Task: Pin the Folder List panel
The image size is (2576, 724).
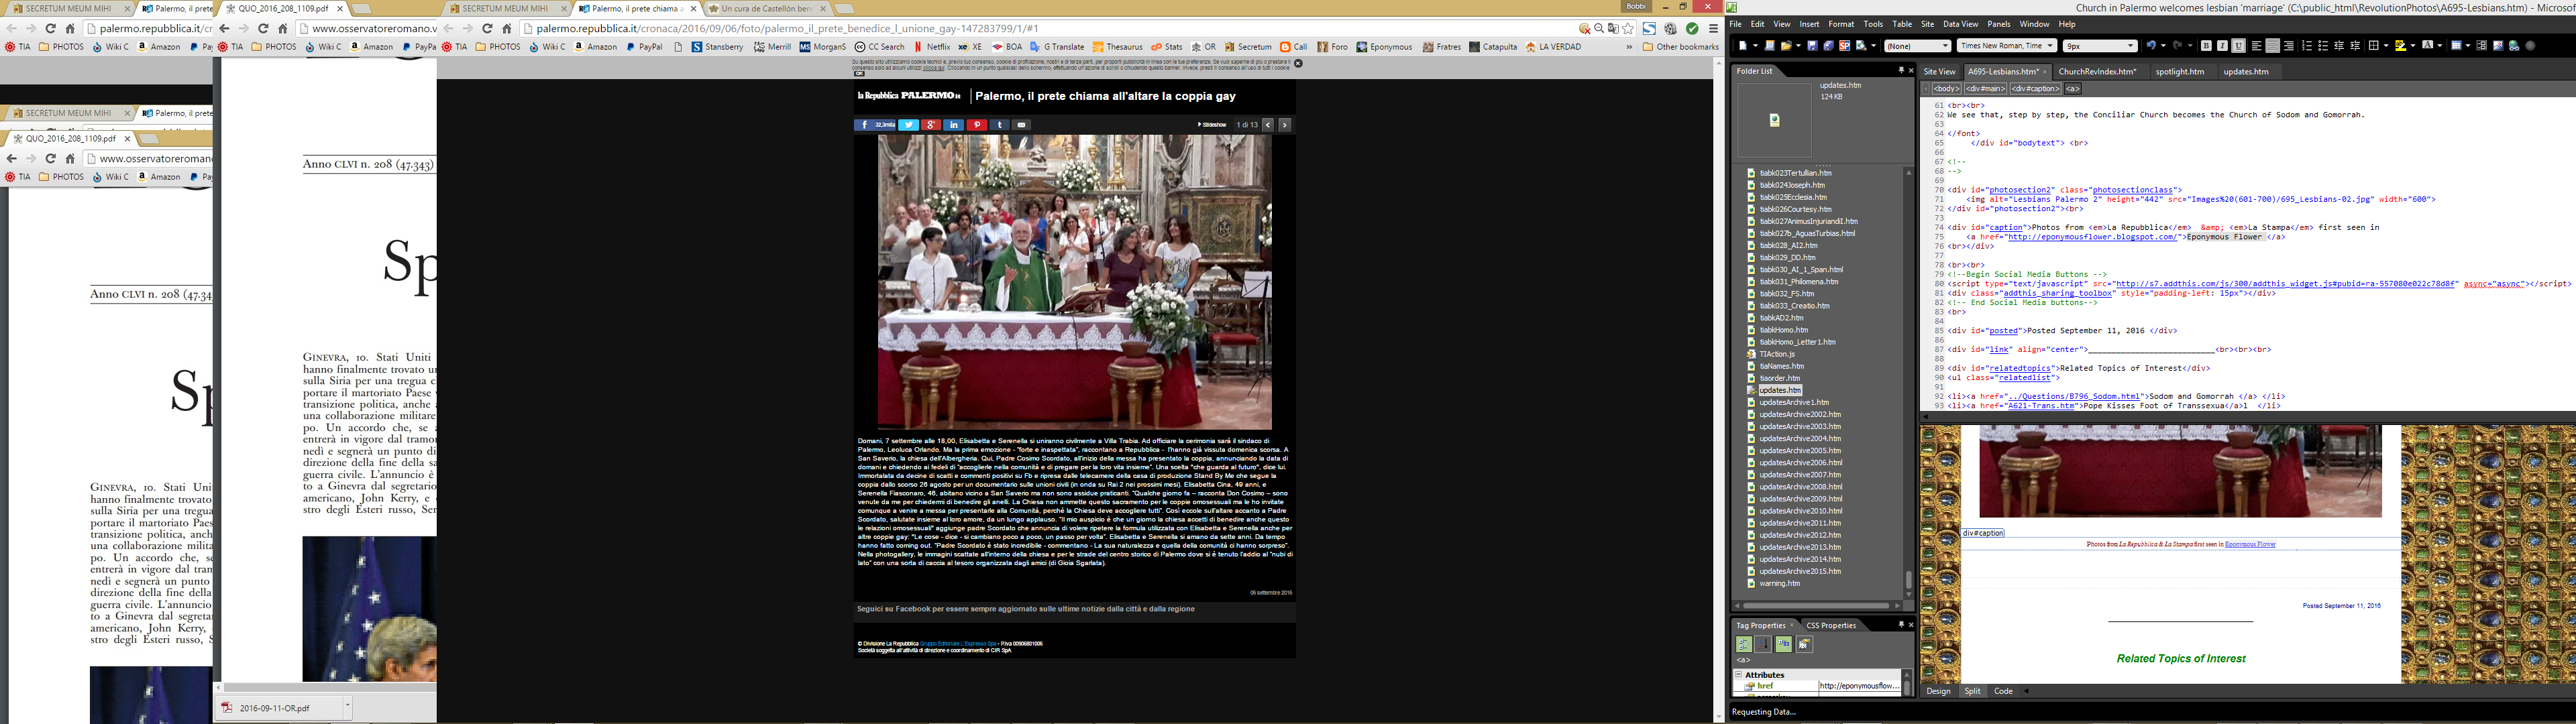Action: coord(1901,71)
